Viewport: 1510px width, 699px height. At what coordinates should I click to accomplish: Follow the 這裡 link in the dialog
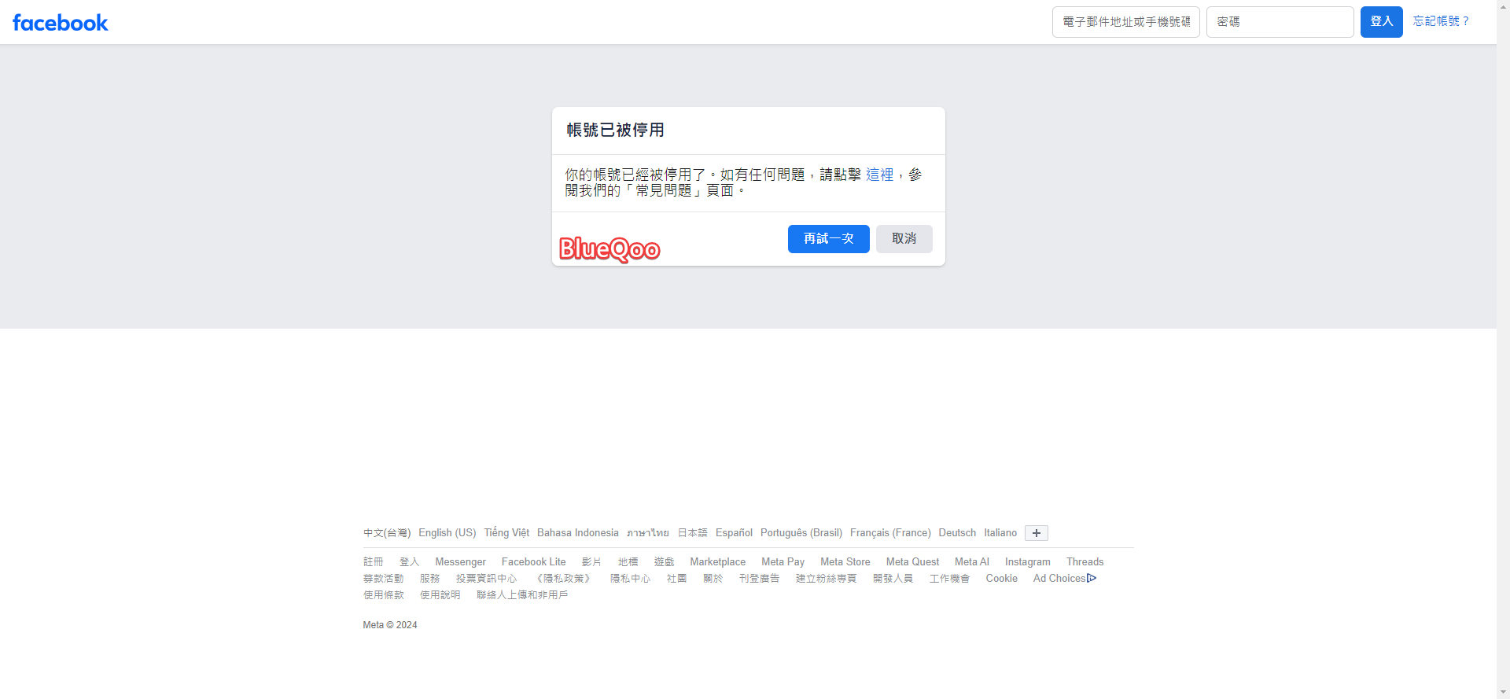click(879, 175)
